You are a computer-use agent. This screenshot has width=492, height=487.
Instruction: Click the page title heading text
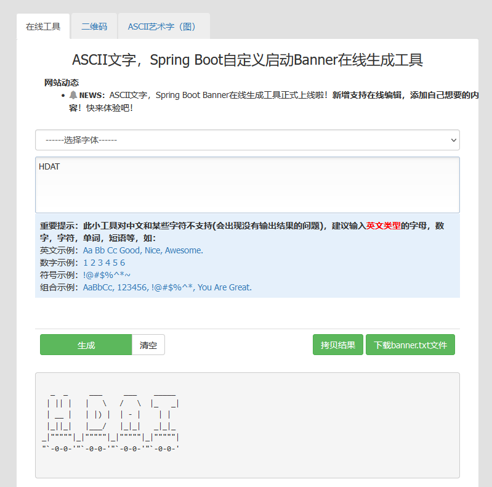(248, 60)
